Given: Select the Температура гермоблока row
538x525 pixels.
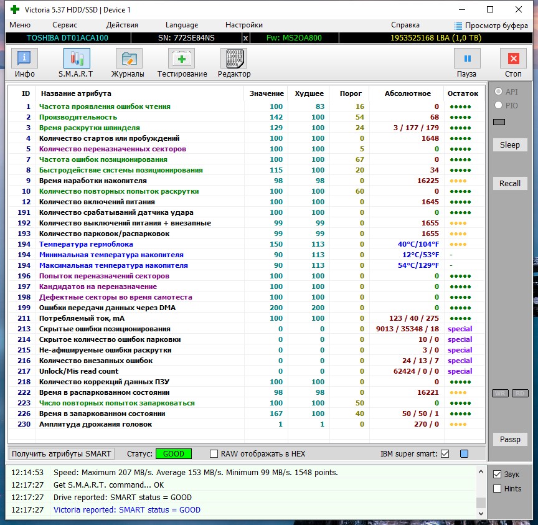Looking at the screenshot, I should click(x=247, y=244).
